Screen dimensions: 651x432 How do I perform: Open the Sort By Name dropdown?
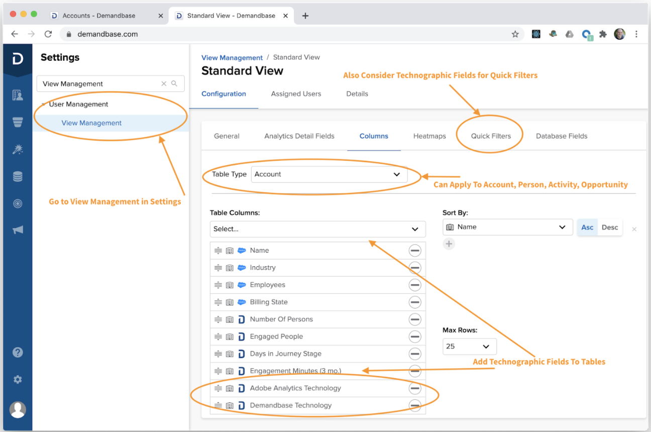tap(507, 227)
